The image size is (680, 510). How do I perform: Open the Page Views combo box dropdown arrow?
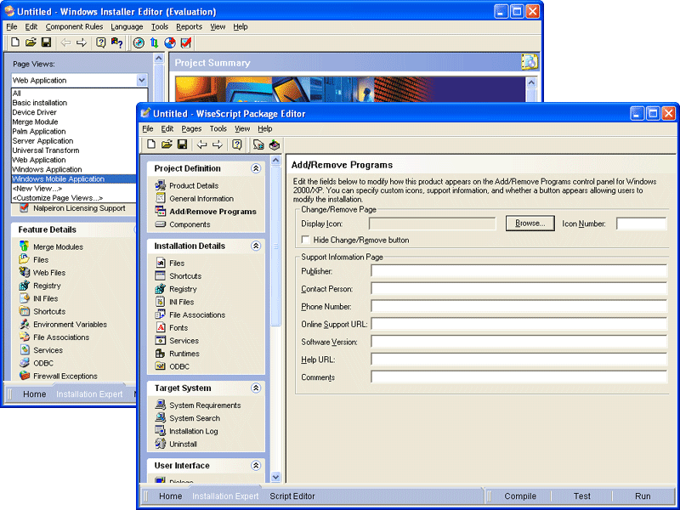(x=141, y=80)
